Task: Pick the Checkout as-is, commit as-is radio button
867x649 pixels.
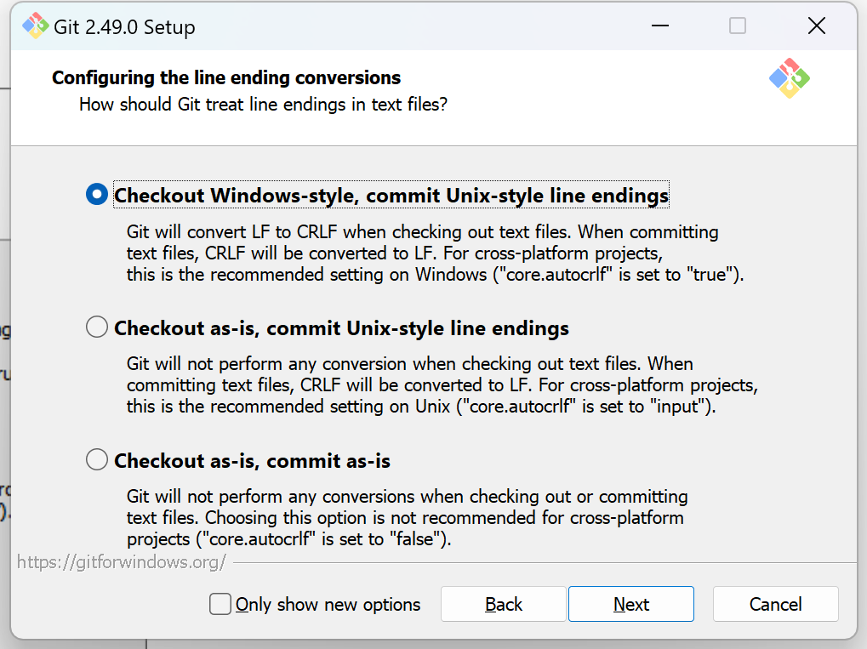Action: coord(97,460)
